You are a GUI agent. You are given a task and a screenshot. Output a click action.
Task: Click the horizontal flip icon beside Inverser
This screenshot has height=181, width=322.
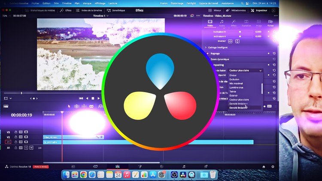coord(230,41)
